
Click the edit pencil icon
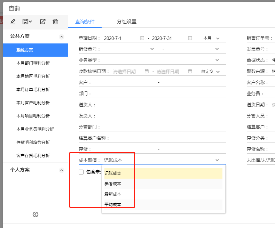click(x=13, y=22)
